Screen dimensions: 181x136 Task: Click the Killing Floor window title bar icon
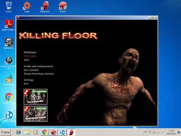click(x=18, y=18)
